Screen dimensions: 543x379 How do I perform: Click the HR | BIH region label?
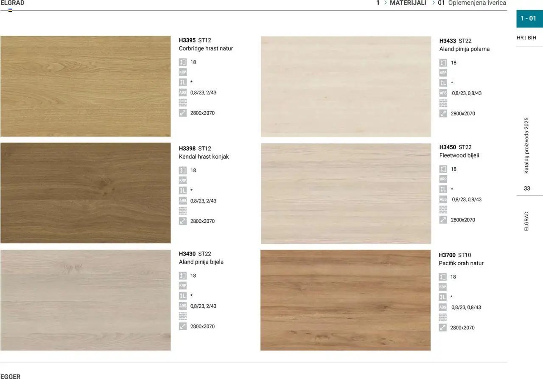(526, 38)
